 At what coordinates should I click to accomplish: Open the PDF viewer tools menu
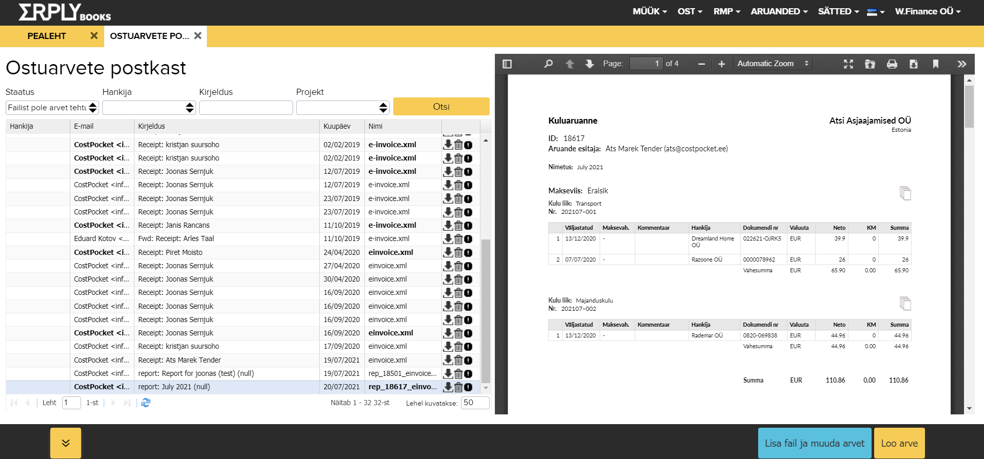click(x=962, y=64)
